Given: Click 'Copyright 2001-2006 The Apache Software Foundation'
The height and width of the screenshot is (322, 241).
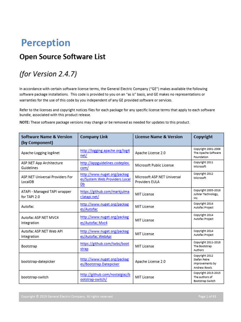Looking at the screenshot, I should point(207,153).
